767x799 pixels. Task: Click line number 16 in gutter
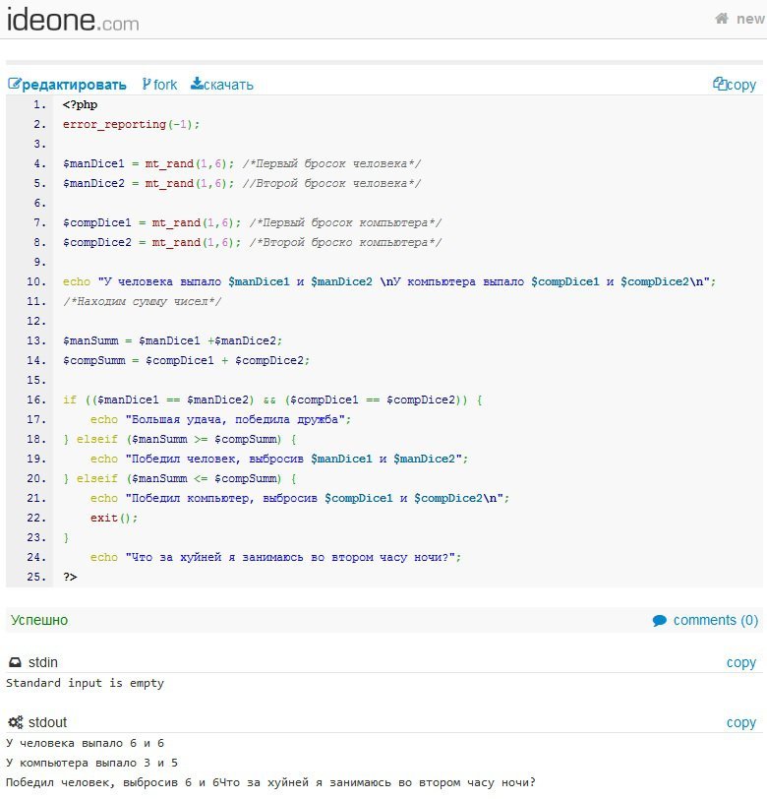click(37, 400)
